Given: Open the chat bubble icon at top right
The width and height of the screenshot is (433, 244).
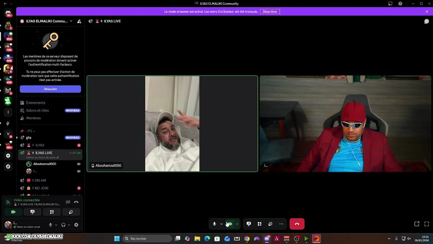Looking at the screenshot, I should pyautogui.click(x=427, y=21).
